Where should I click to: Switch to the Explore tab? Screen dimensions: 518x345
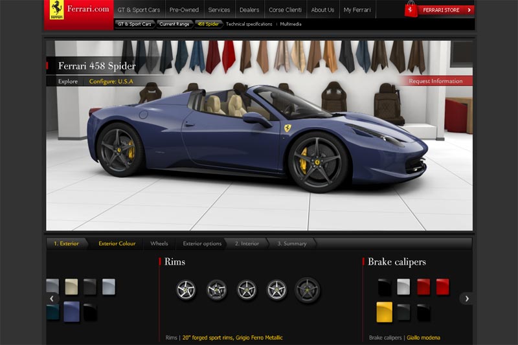coord(68,81)
